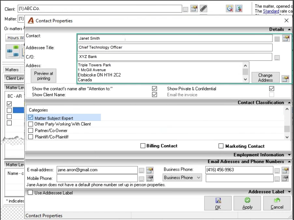Check Other Party Working With Client

coord(31,124)
